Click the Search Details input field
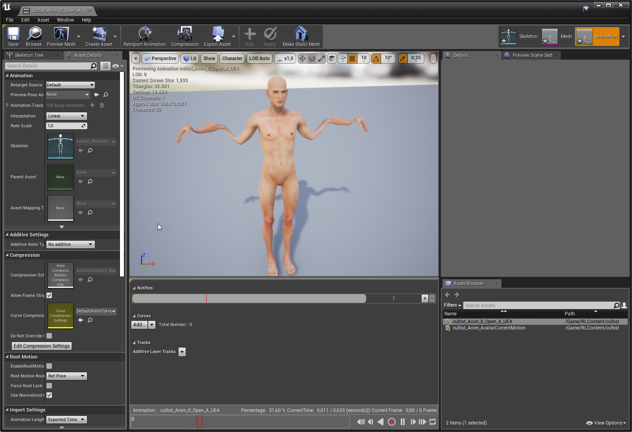The width and height of the screenshot is (632, 432). tap(51, 66)
